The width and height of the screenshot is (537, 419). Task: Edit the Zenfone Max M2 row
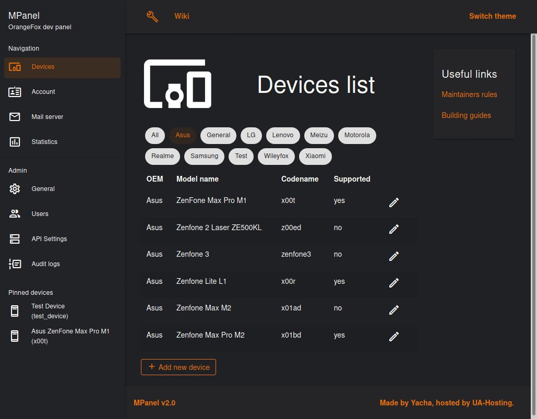pos(394,310)
